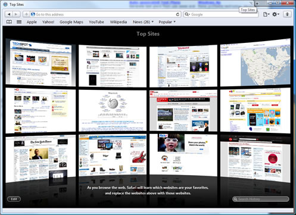
Task: Focus the Search History field
Action: tap(261, 199)
